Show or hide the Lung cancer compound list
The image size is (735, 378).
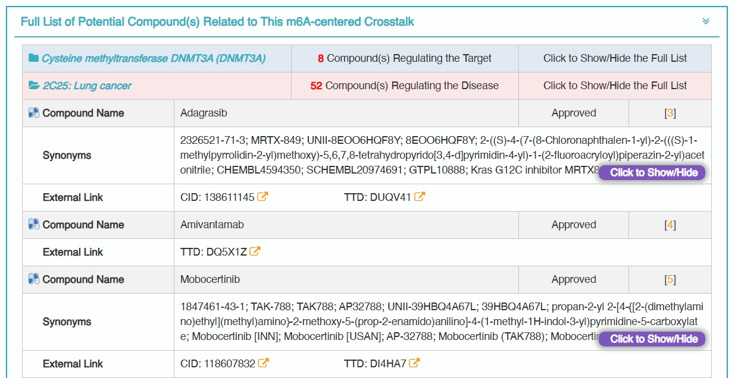coord(615,86)
